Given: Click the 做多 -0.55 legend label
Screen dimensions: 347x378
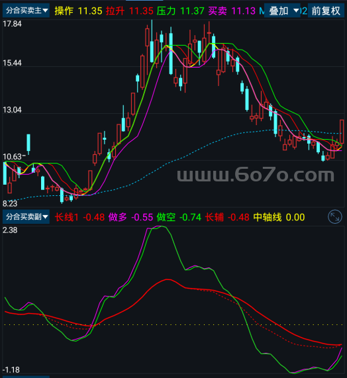Looking at the screenshot, I should (130, 217).
